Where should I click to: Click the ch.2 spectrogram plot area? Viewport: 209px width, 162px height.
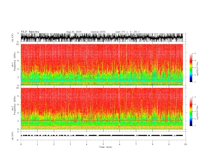point(102,109)
